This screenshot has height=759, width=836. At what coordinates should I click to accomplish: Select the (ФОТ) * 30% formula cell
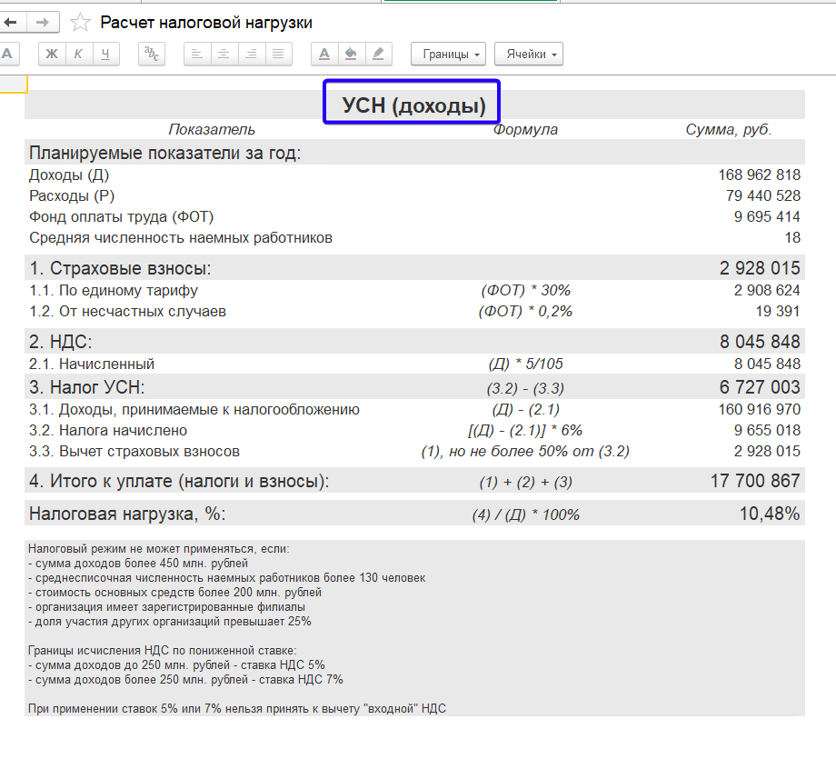point(526,290)
